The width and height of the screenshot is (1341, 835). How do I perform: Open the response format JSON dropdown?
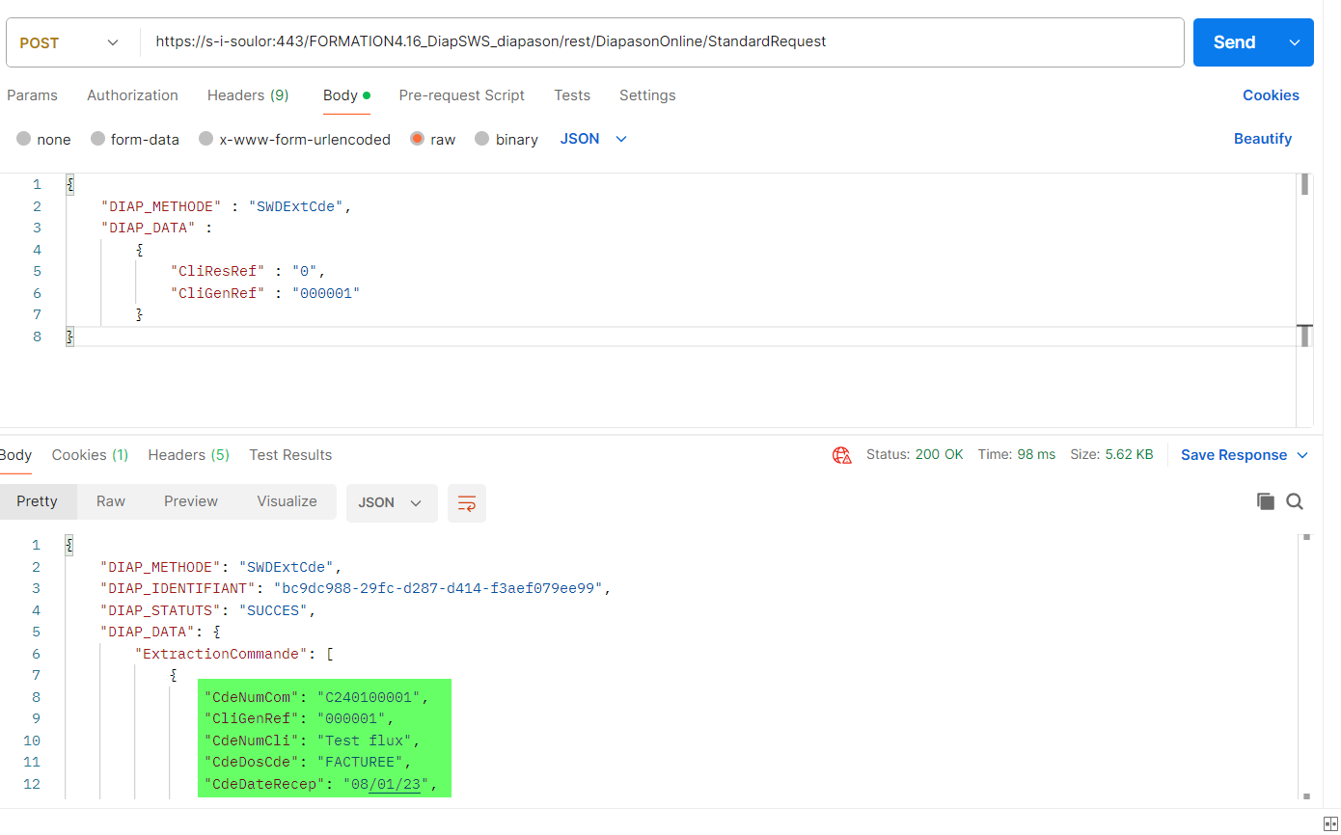[391, 503]
